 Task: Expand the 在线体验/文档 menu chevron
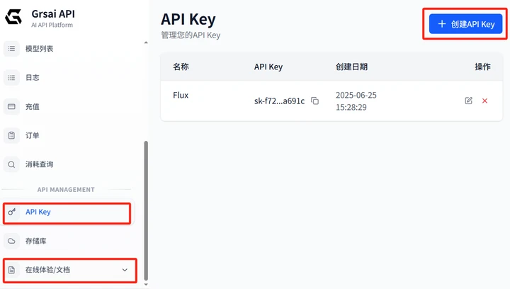125,270
